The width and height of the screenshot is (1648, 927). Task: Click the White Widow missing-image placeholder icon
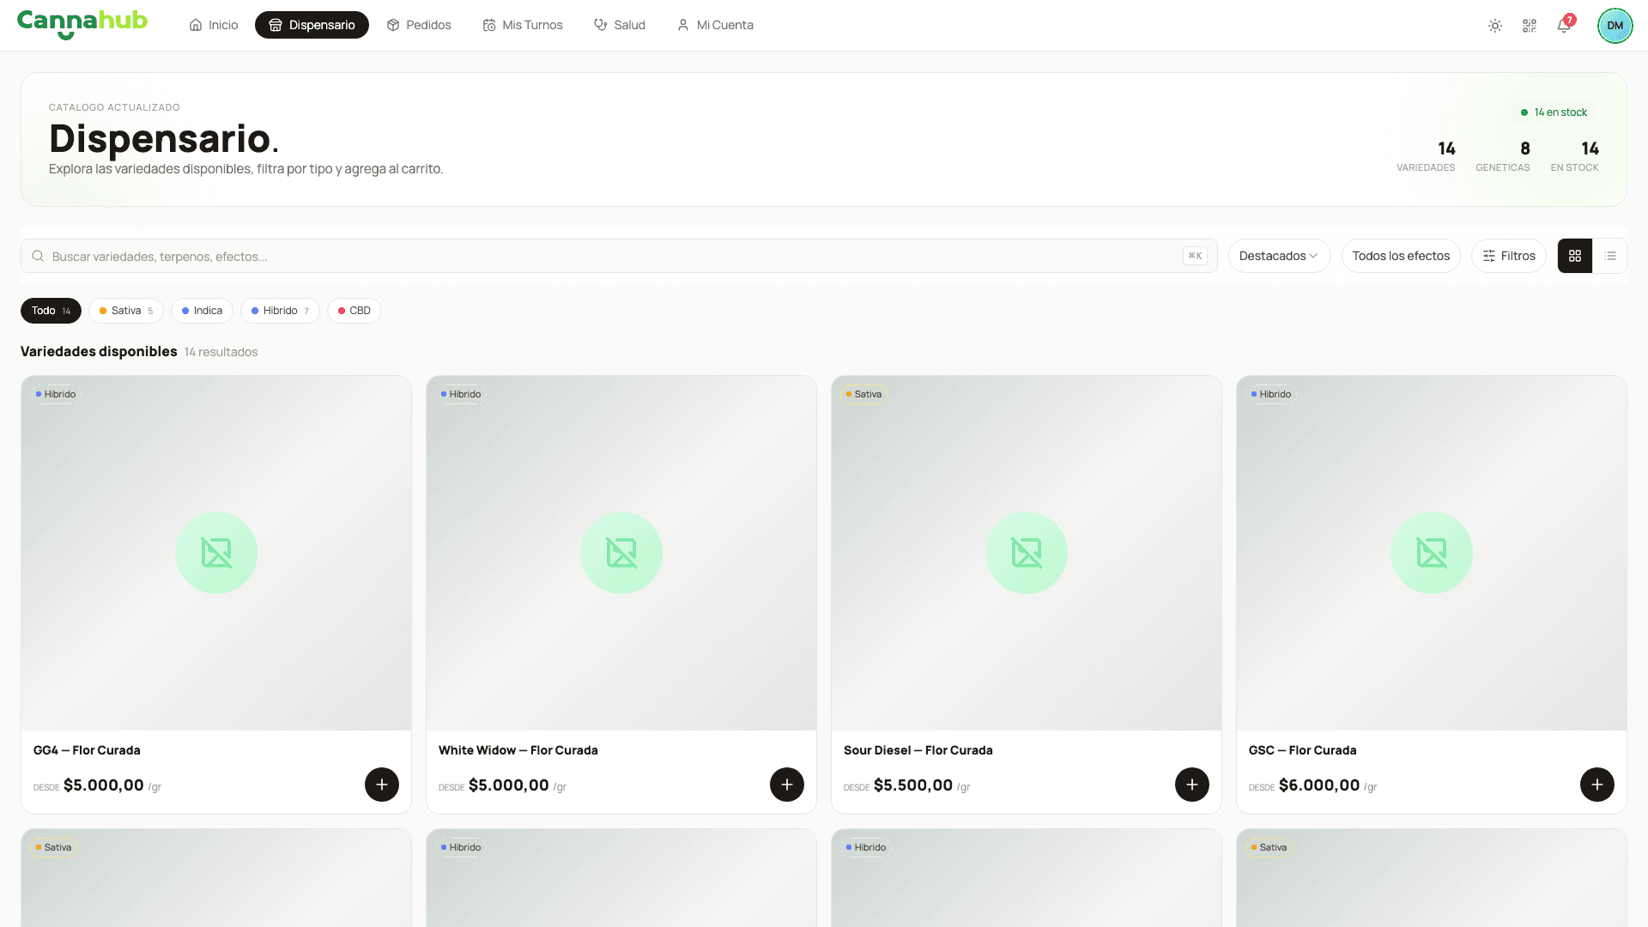pyautogui.click(x=621, y=553)
